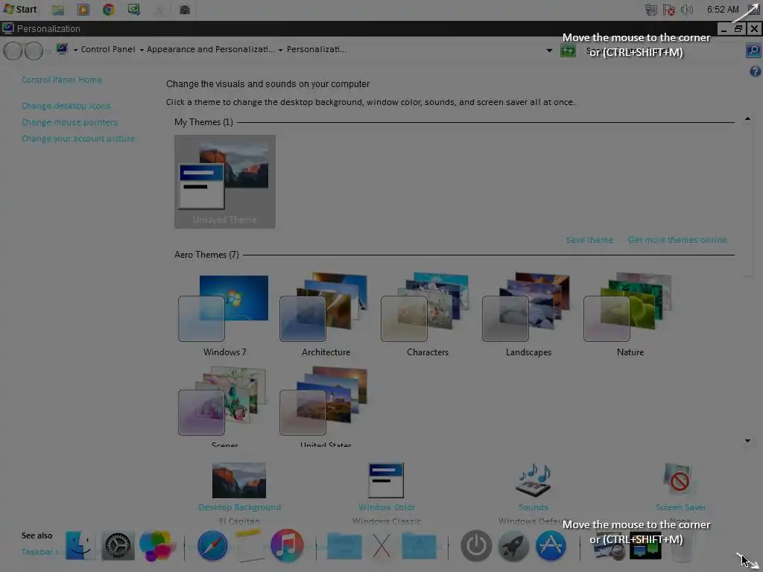Image resolution: width=763 pixels, height=572 pixels.
Task: Open Screen Saver settings
Action: (x=680, y=492)
